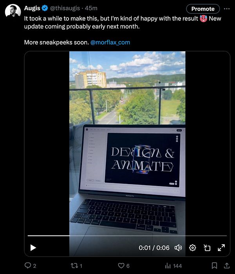Open the 45m timestamp link

coord(91,8)
